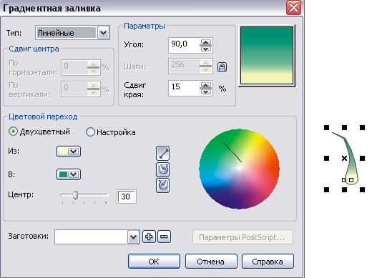Screen dimensions: 377x278
Task: Remove preset with the minus icon
Action: click(165, 237)
